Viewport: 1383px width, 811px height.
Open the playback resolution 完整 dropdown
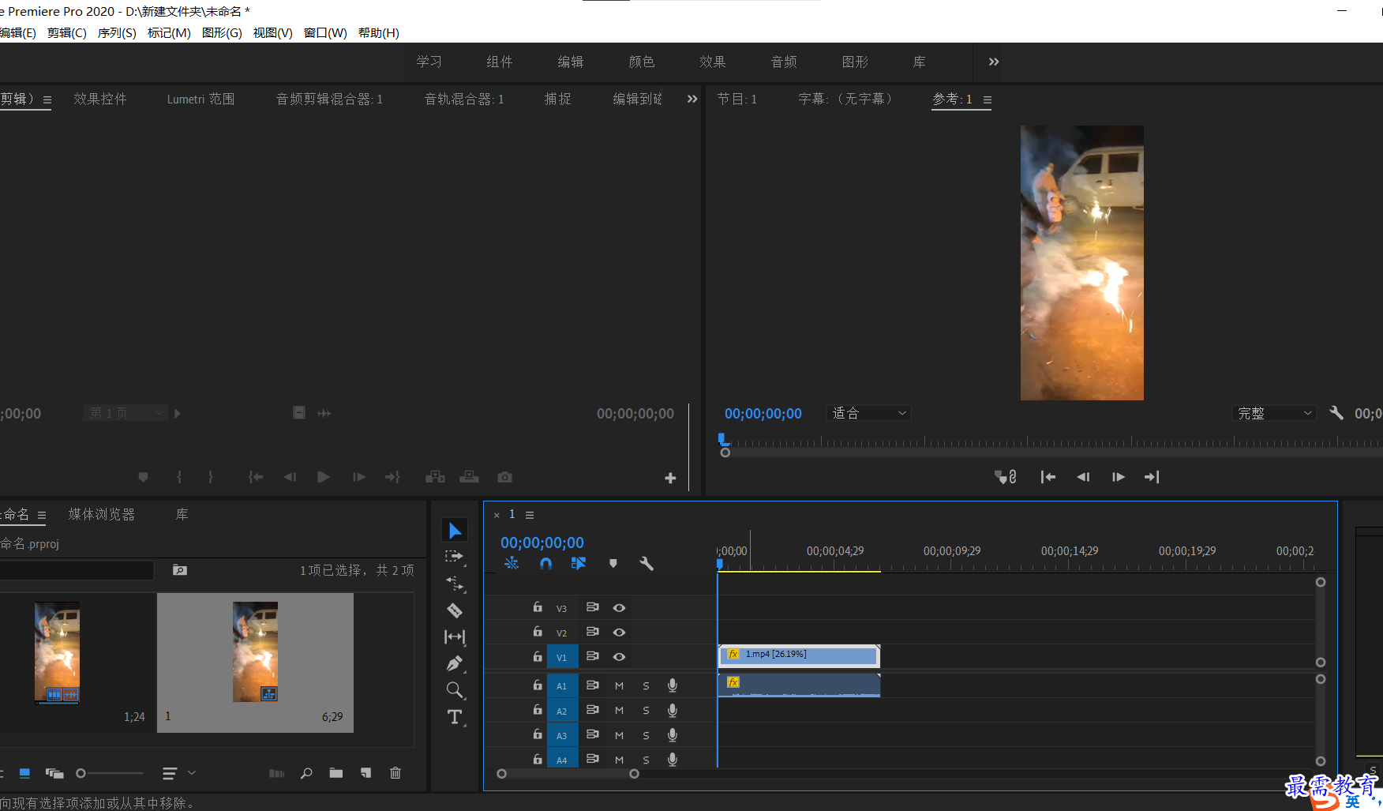tap(1274, 413)
